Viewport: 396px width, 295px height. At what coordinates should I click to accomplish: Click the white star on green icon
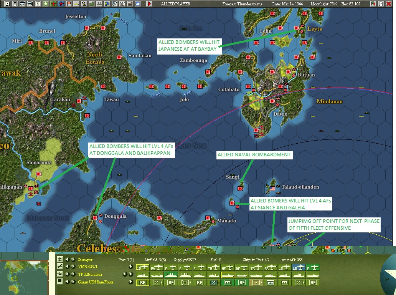click(x=45, y=3)
